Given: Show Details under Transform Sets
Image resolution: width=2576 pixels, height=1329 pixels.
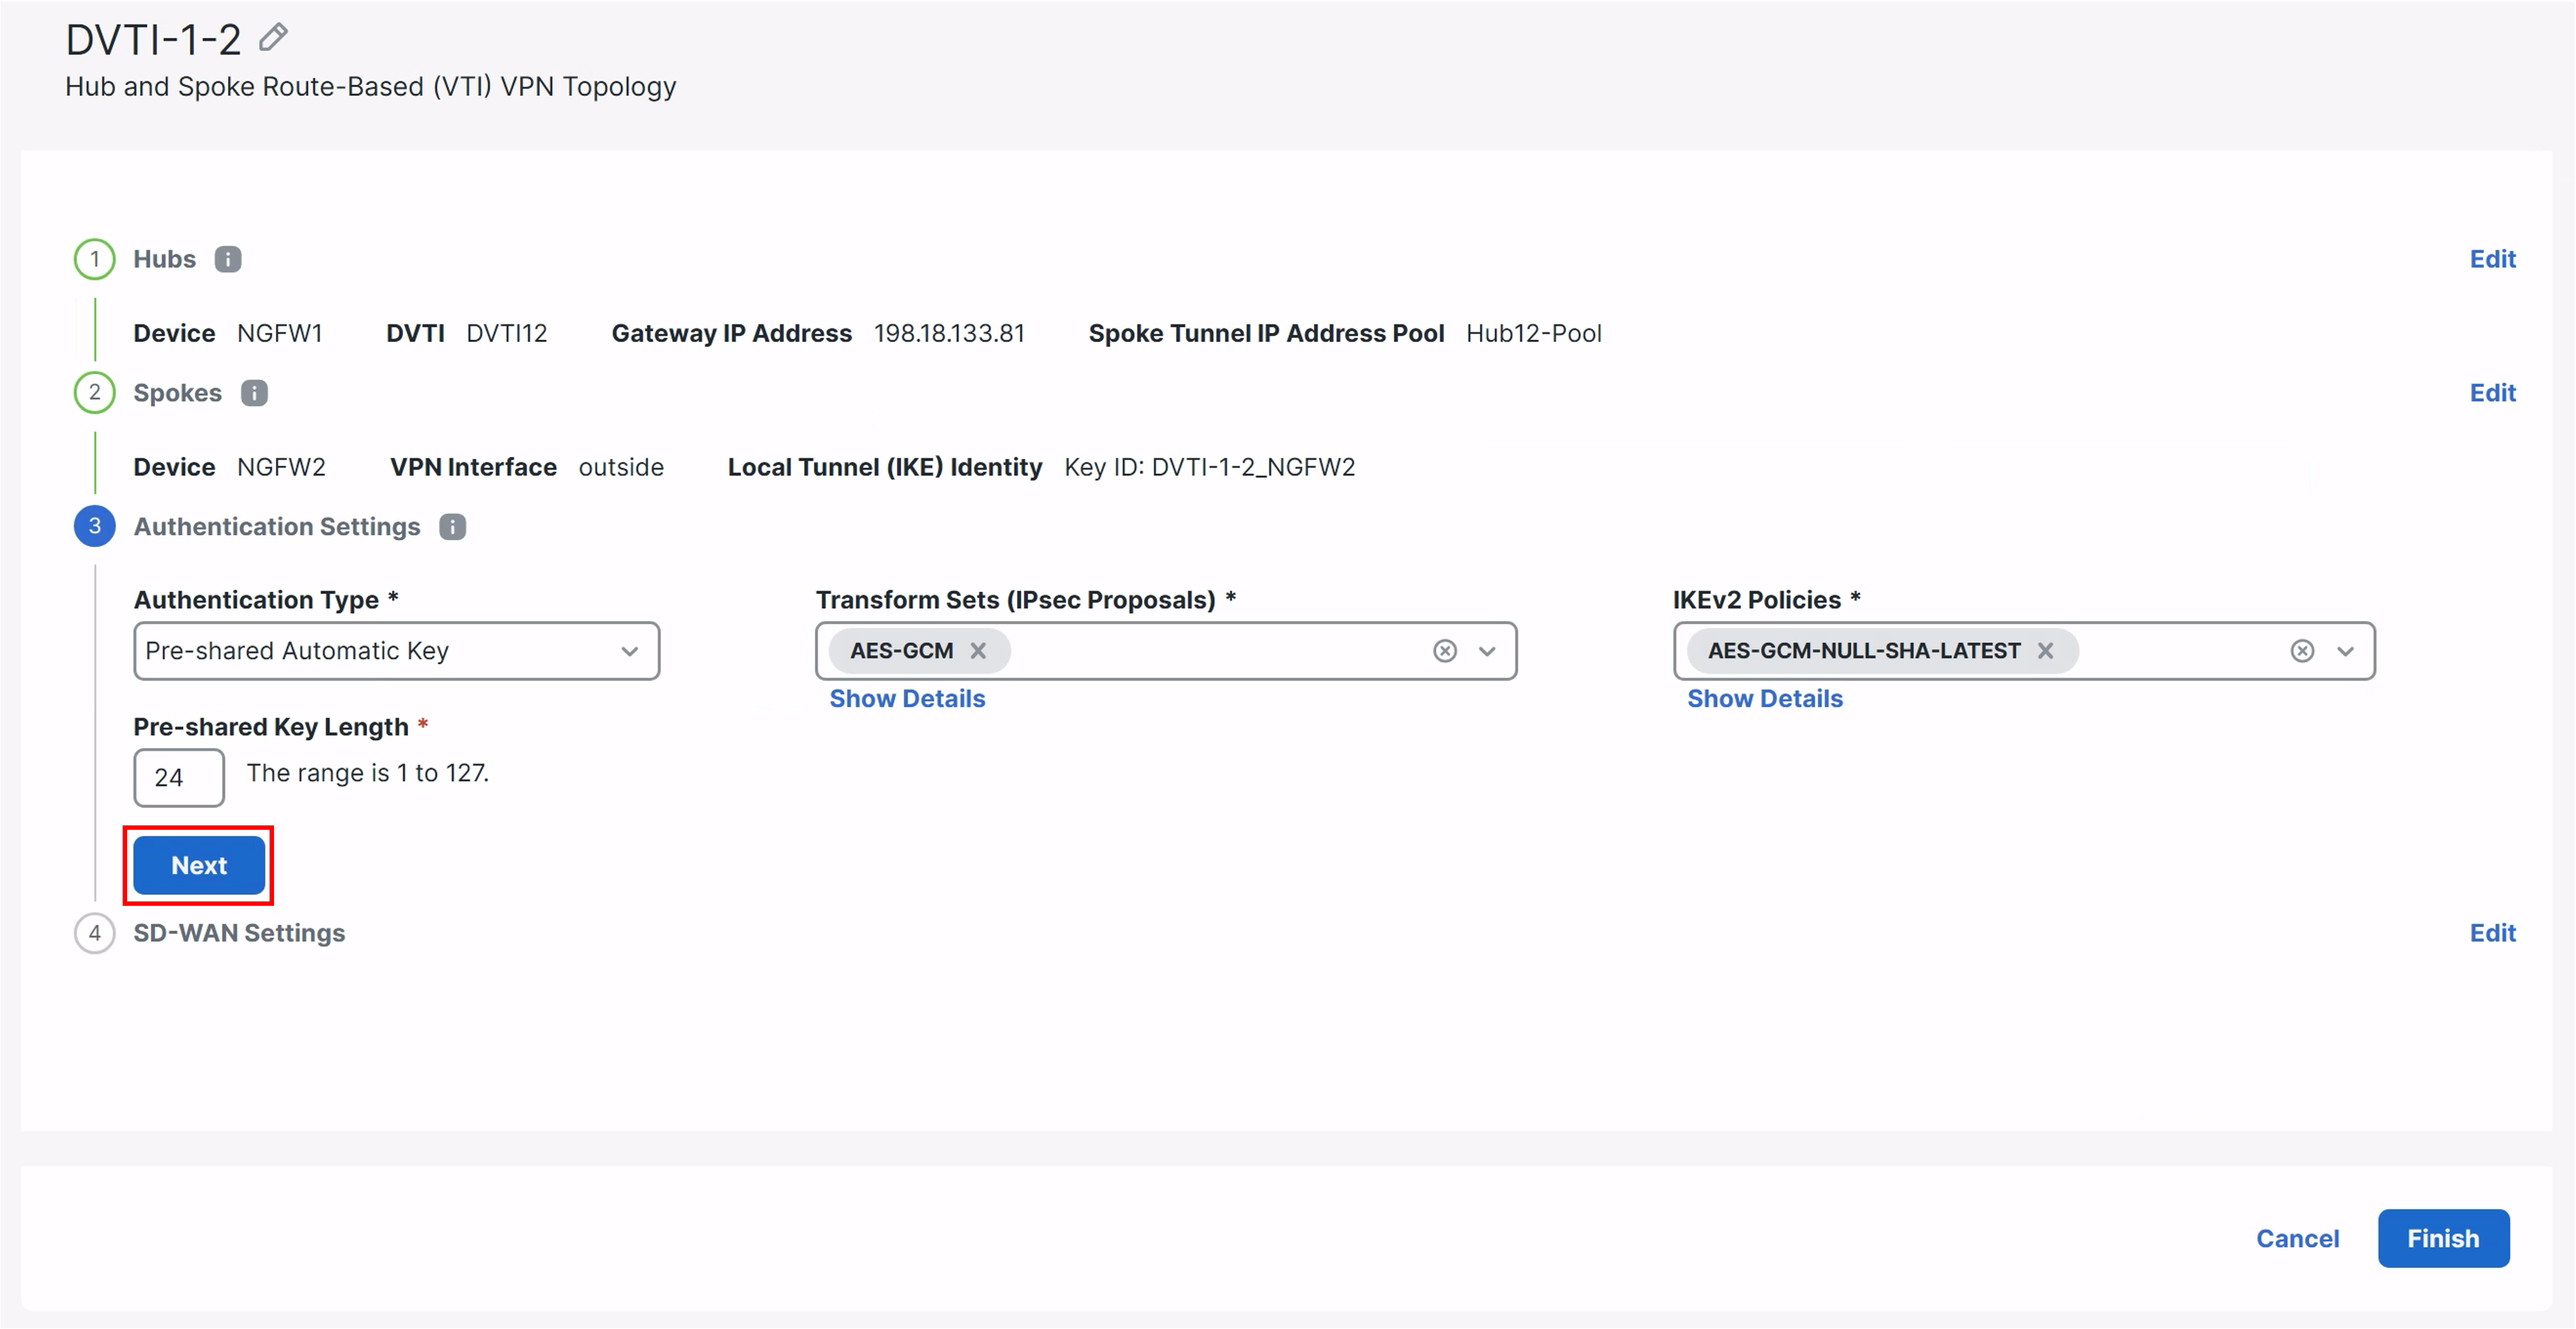Looking at the screenshot, I should pos(907,699).
